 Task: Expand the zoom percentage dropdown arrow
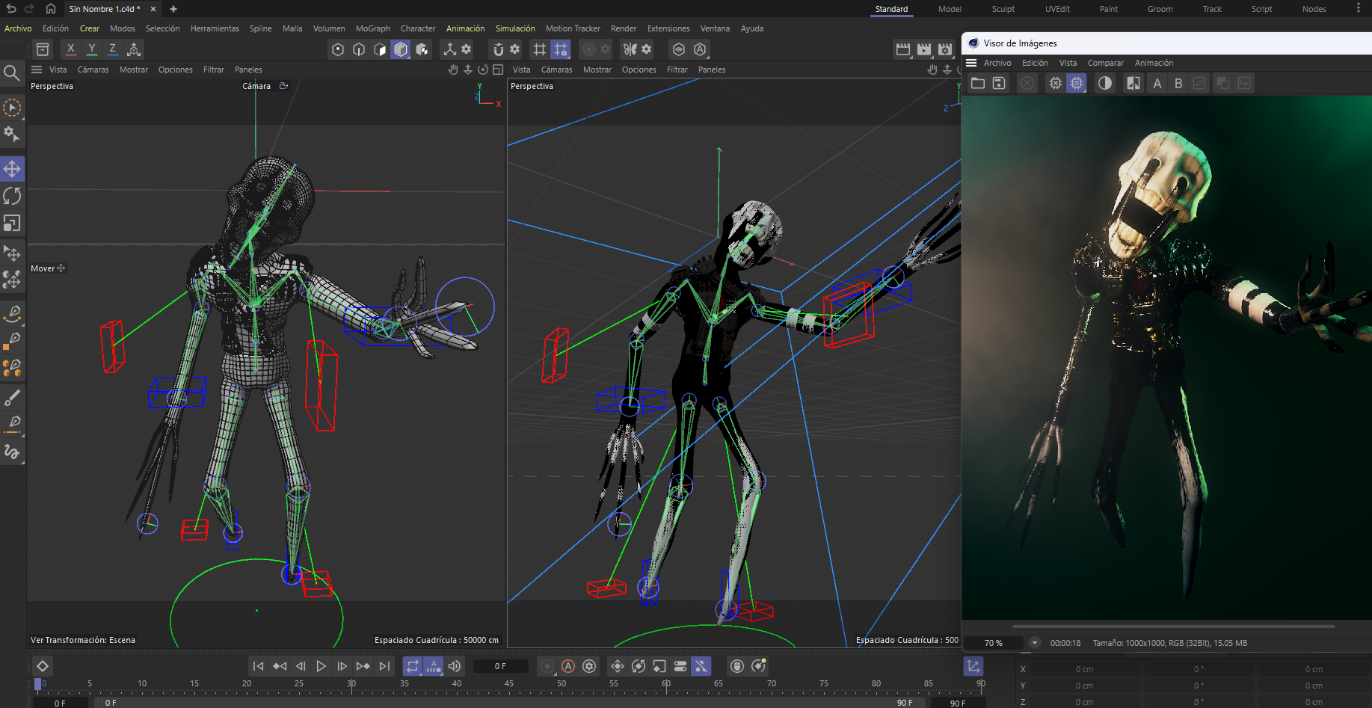click(1034, 643)
